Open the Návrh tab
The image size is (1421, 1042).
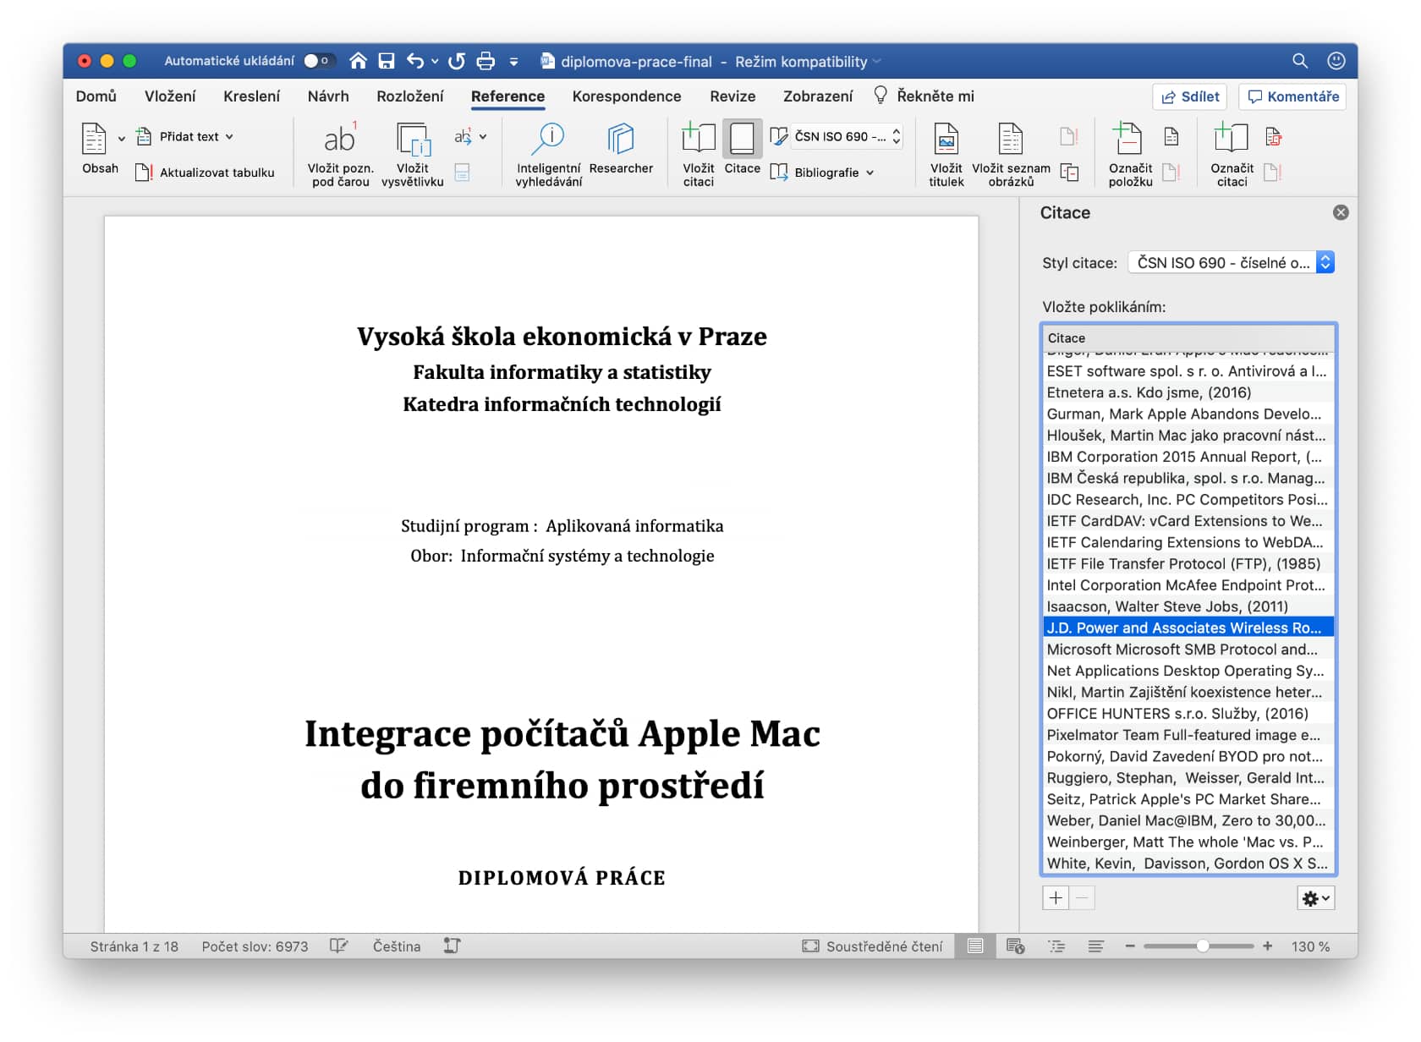(x=328, y=96)
